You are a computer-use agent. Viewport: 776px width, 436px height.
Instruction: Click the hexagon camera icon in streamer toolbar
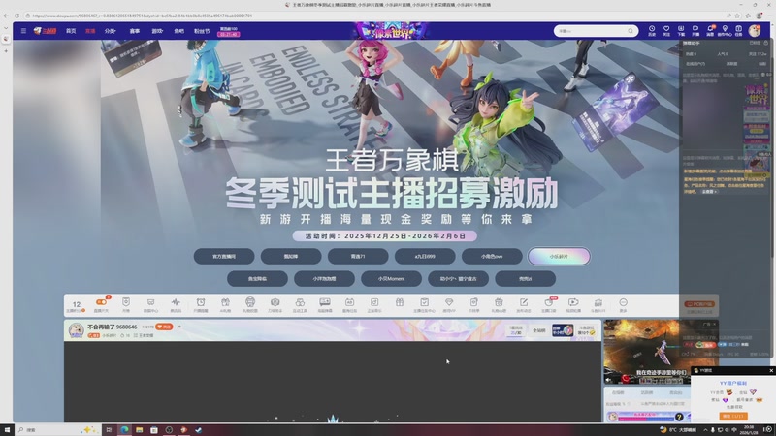tap(275, 304)
